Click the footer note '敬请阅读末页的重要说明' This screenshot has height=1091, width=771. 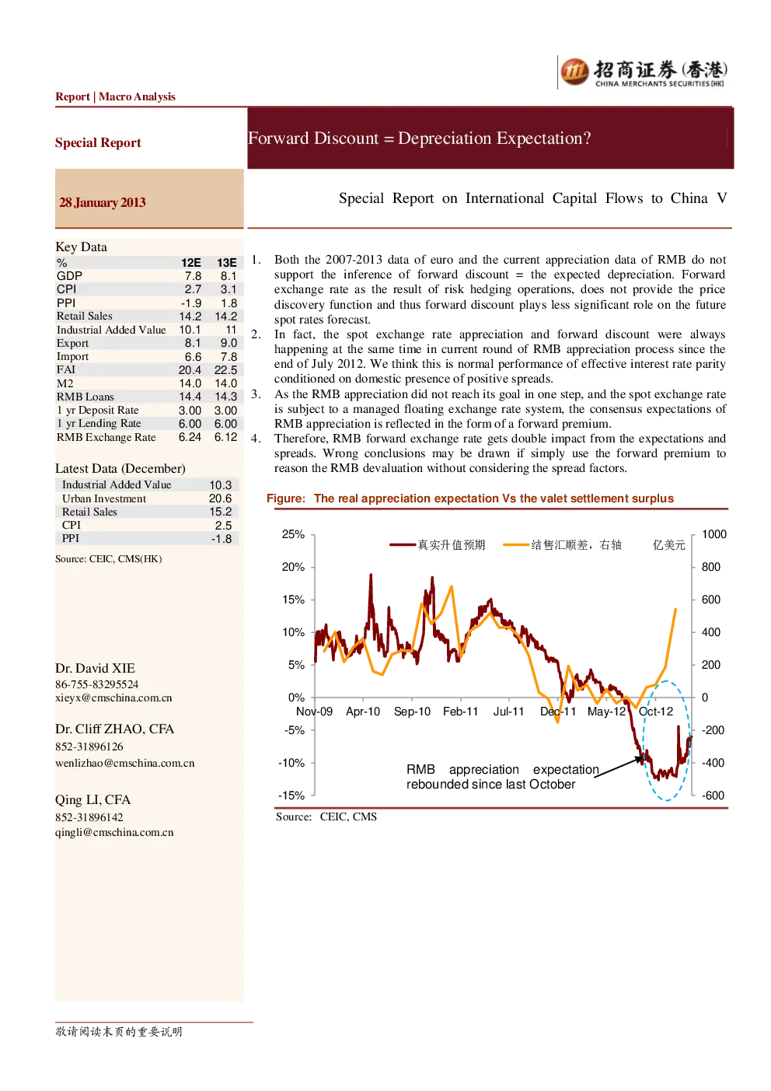click(x=119, y=1032)
